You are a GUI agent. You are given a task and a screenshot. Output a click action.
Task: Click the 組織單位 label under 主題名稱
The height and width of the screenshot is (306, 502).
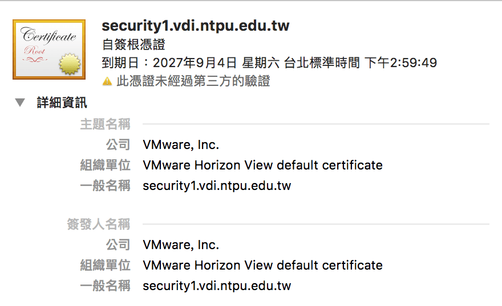(105, 166)
